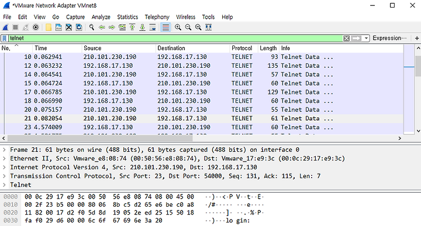Open the Expression dialog
421x226 pixels.
pos(389,38)
